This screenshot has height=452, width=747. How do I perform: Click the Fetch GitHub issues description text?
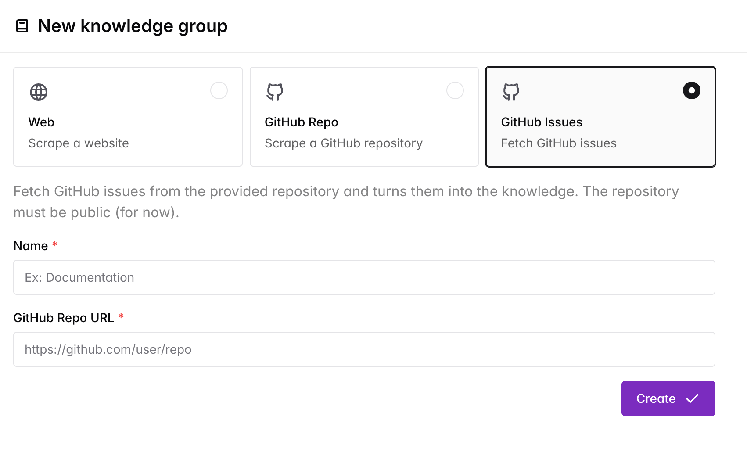(x=558, y=143)
